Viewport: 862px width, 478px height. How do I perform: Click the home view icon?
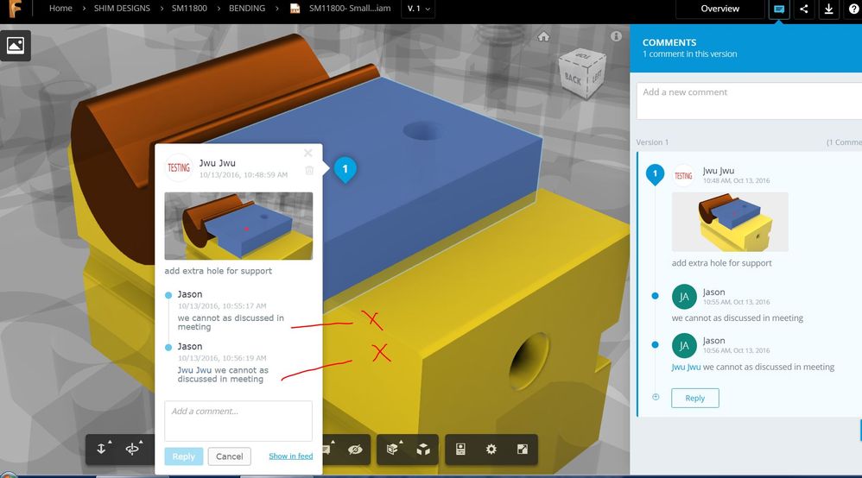tap(543, 37)
